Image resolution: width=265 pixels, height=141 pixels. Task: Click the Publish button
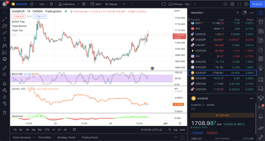tap(257, 4)
